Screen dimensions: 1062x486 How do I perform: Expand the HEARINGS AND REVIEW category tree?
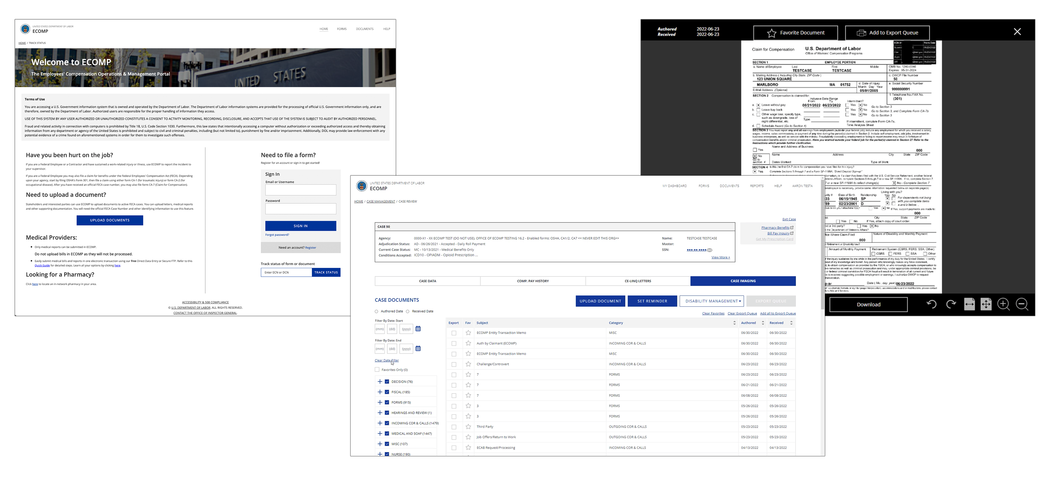point(380,413)
